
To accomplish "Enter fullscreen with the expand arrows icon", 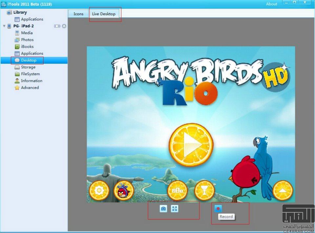I will 175,209.
